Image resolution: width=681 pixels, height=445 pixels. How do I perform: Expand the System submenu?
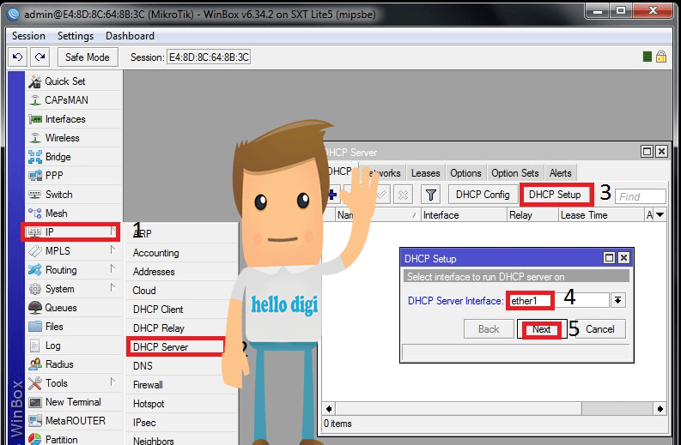point(73,289)
